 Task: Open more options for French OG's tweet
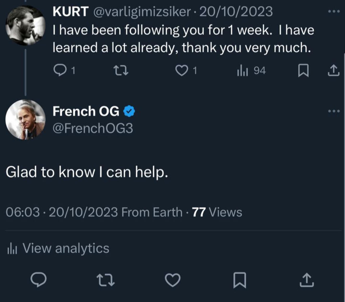click(334, 111)
